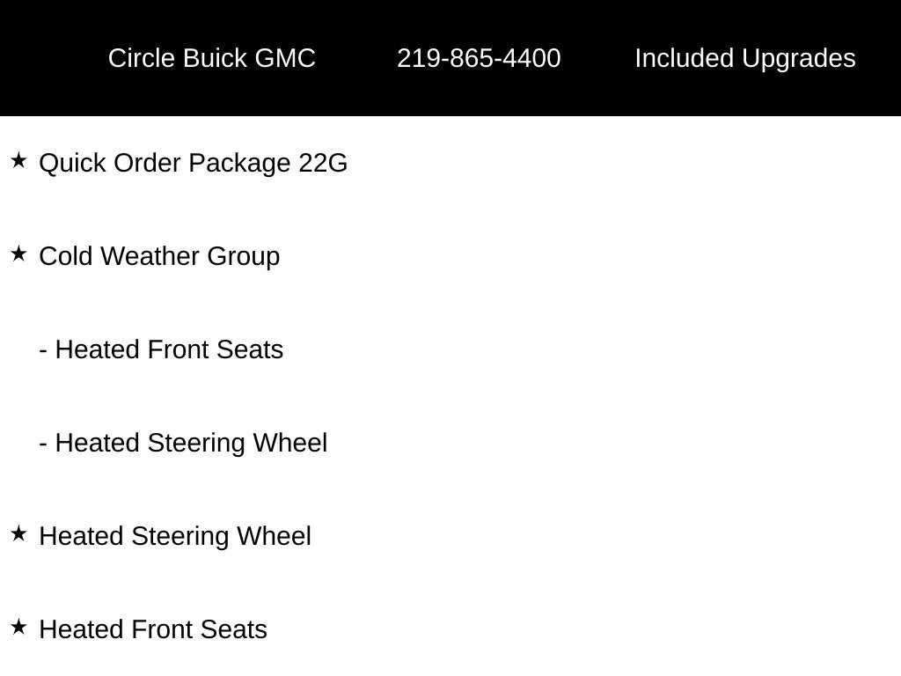This screenshot has height=676, width=901.
Task: Click the word Group in Cold Weather Group
Action: click(244, 256)
